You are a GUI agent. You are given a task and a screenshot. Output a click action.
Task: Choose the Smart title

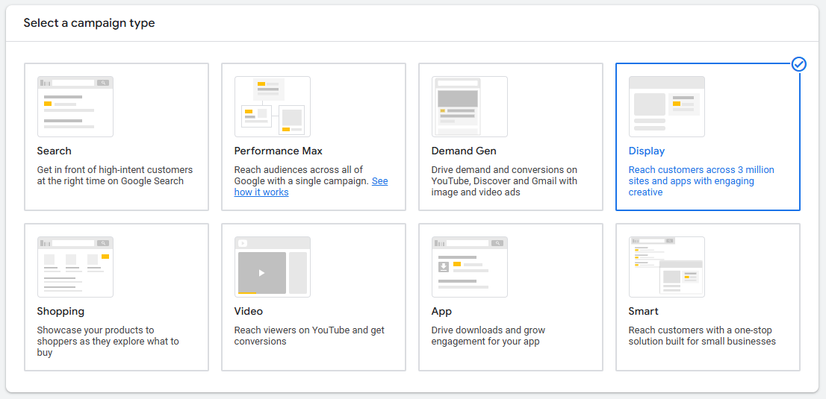click(x=643, y=311)
